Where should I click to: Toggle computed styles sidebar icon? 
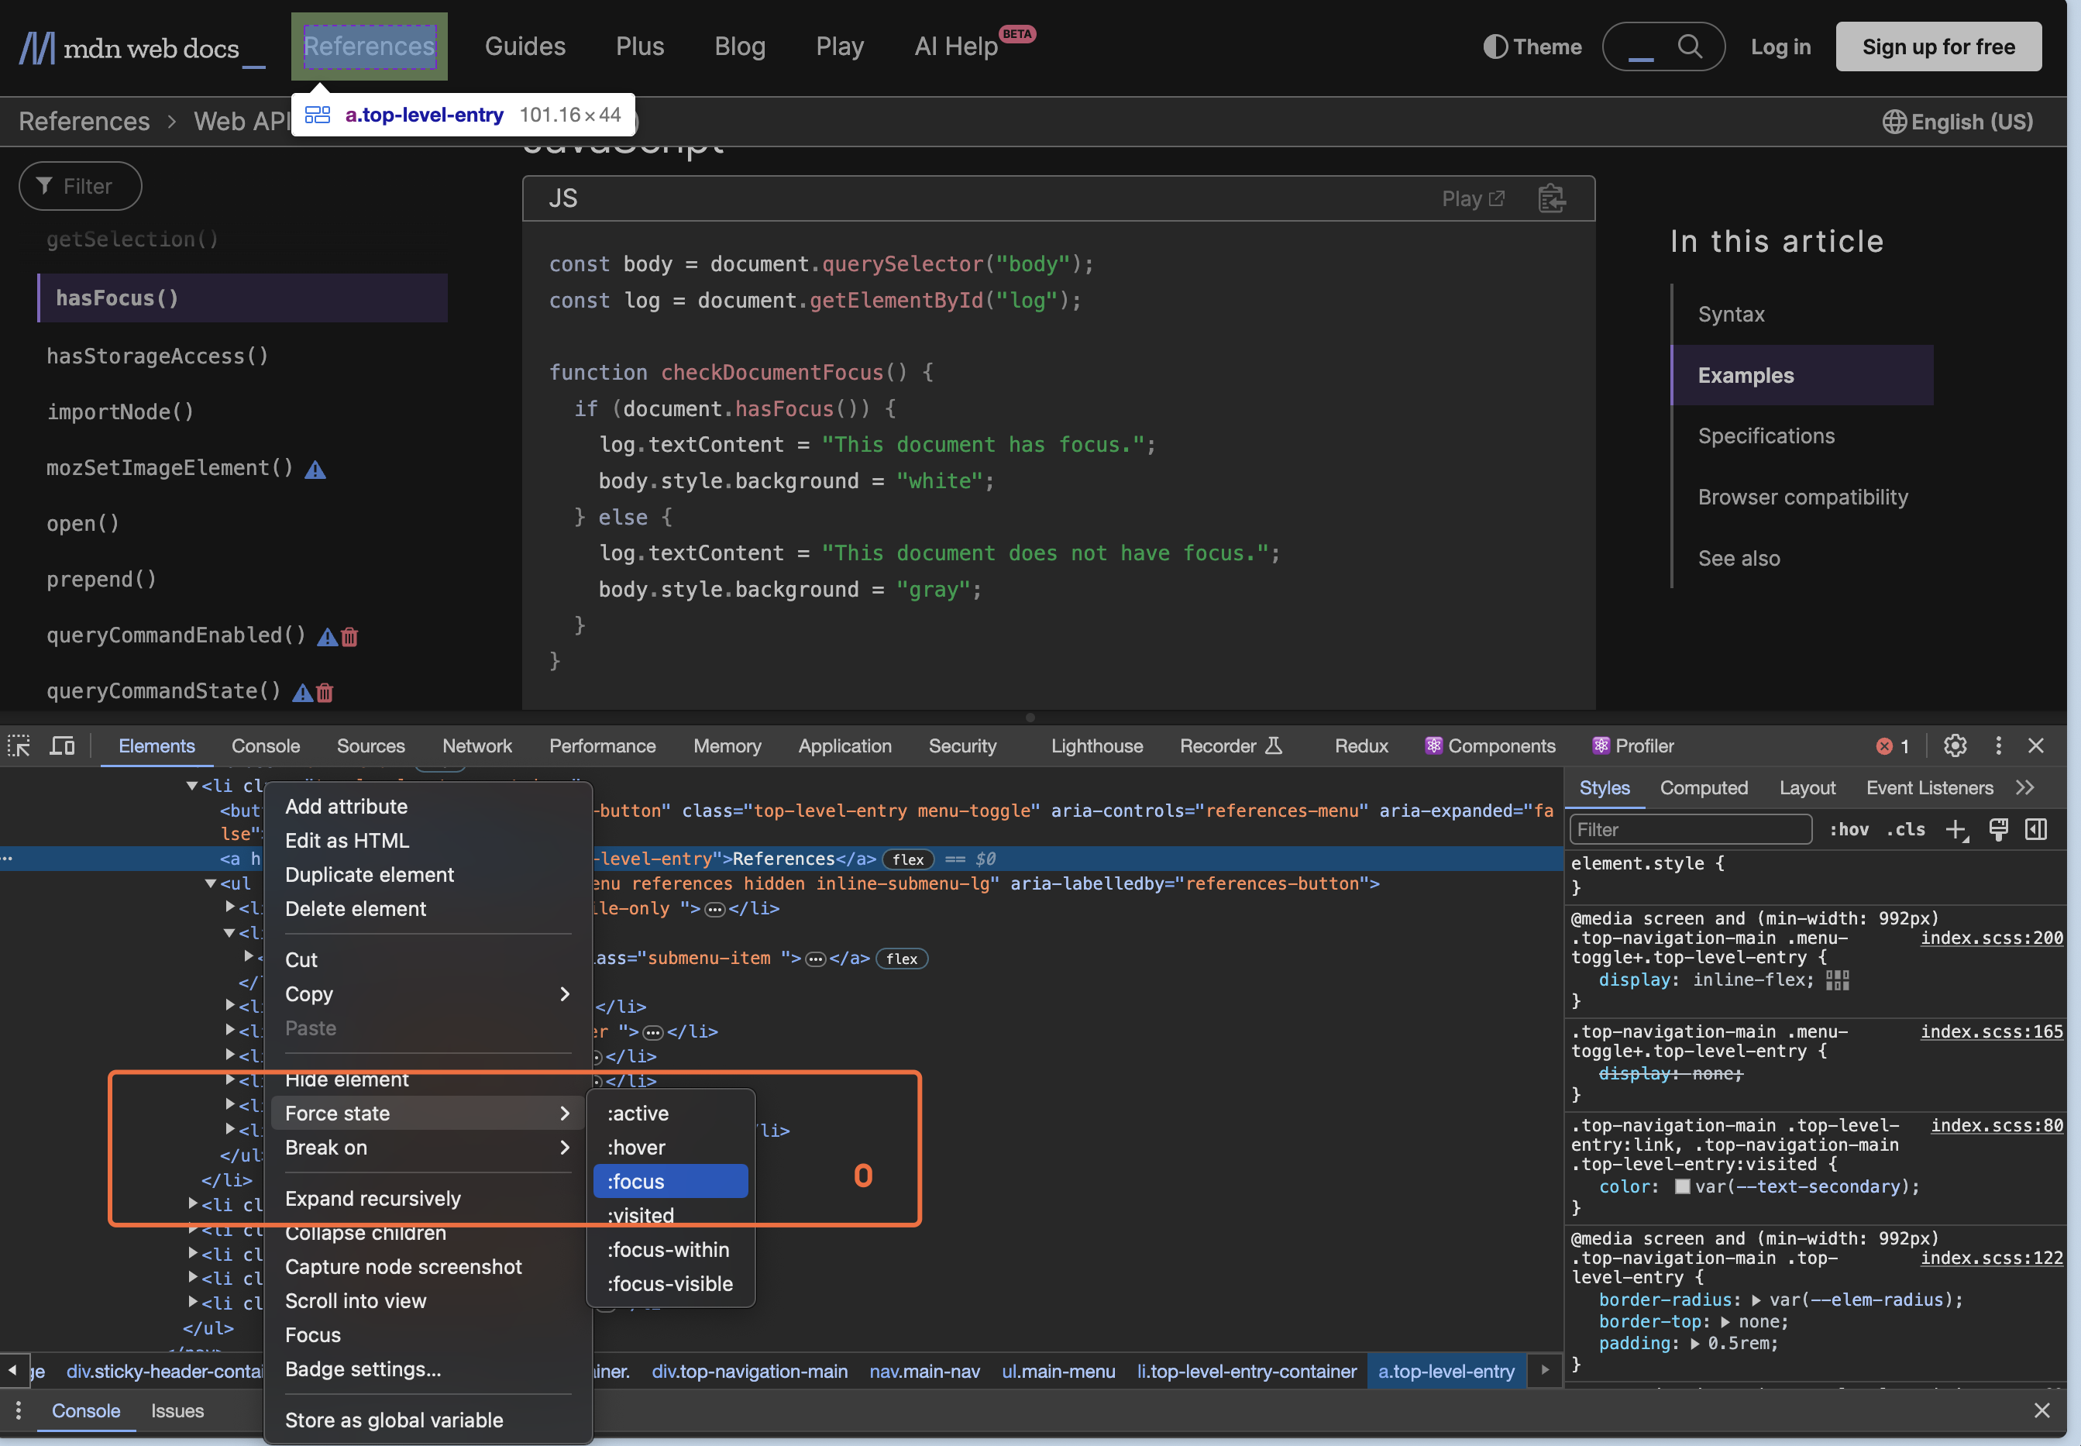tap(2036, 830)
